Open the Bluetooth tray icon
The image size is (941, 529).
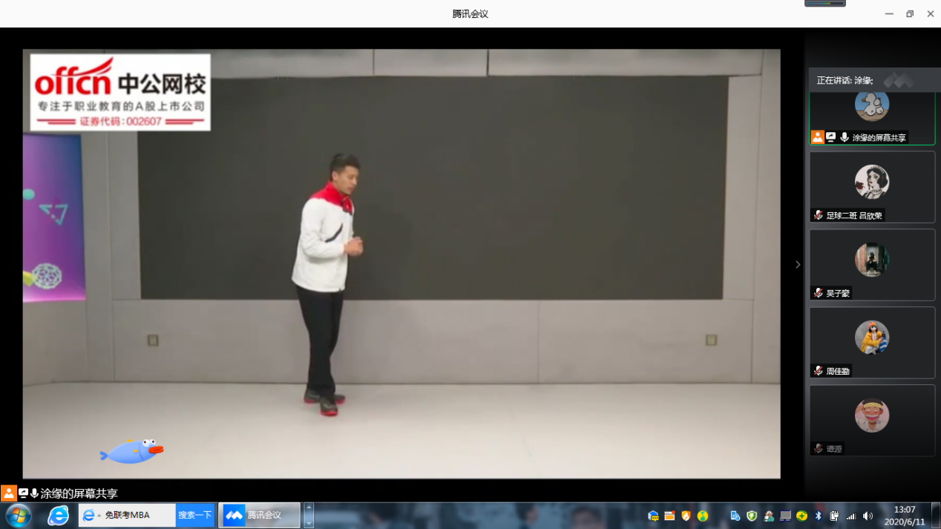click(819, 516)
